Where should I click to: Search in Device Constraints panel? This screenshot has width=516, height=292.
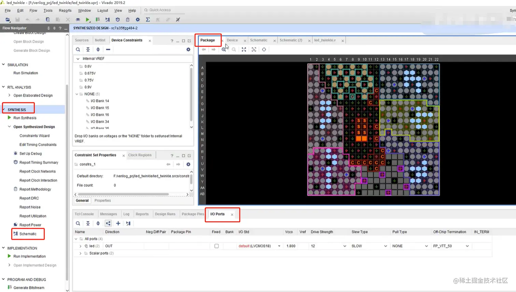coord(78,50)
